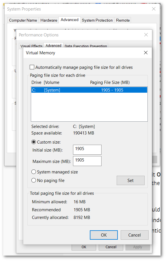
Task: Click the Paging File Size (MB) column header
Action: 110,82
